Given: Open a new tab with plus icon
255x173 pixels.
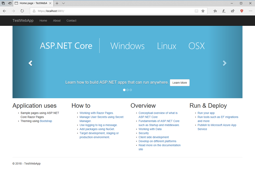Looking at the screenshot, I should click(x=57, y=3).
